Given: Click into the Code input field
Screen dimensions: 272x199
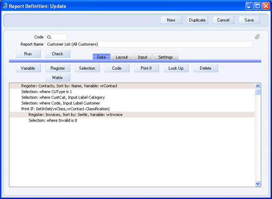Looking at the screenshot, I should pyautogui.click(x=56, y=37).
